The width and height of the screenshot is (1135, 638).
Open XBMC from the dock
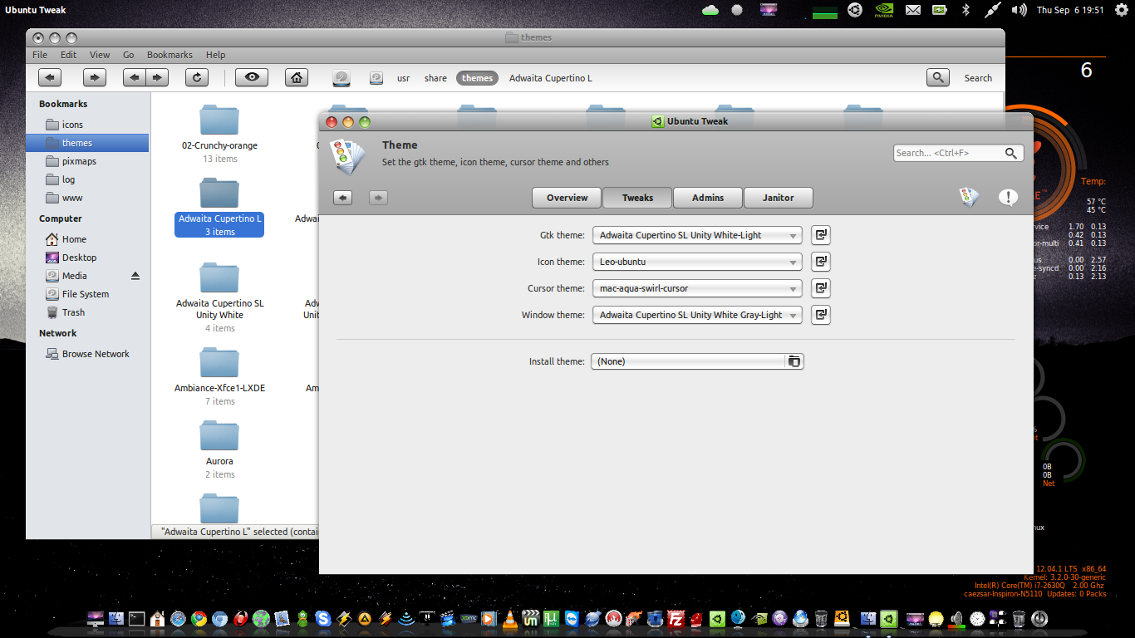tap(469, 619)
